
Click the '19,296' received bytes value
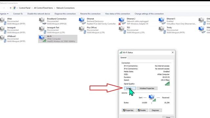167,103
